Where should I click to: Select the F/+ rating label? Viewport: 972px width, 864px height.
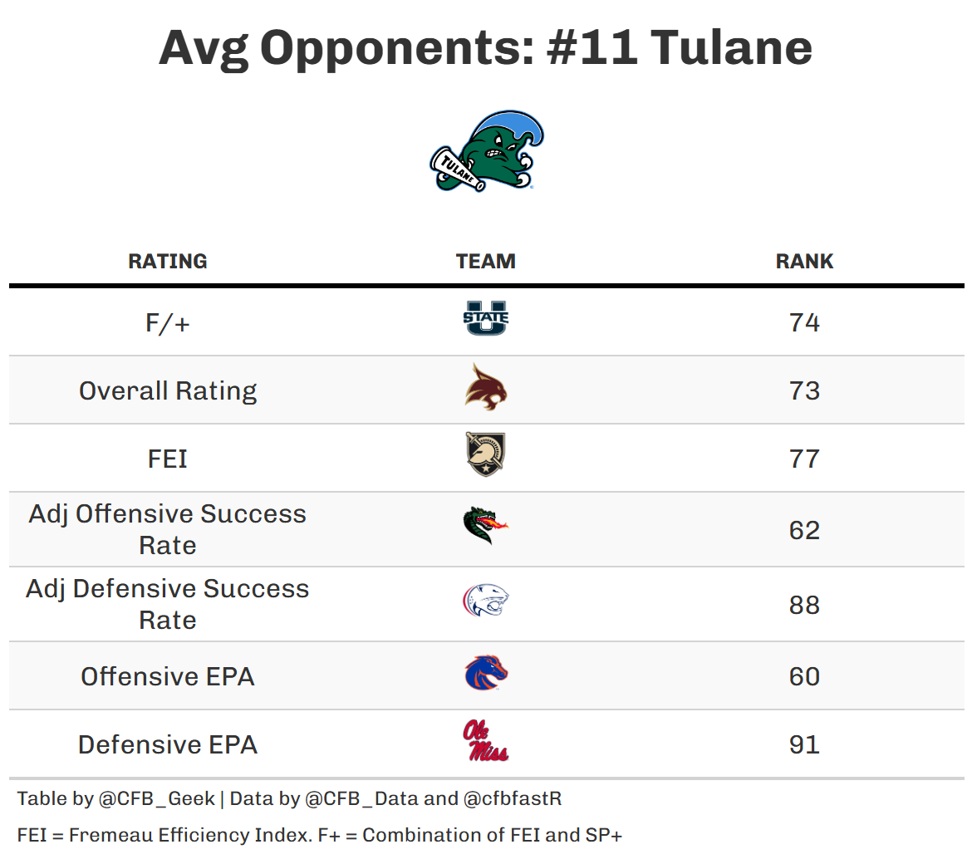(168, 322)
